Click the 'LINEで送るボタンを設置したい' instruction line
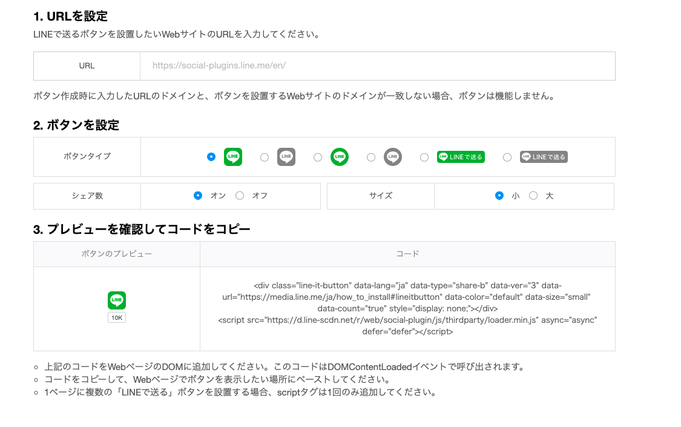The height and width of the screenshot is (427, 681). pyautogui.click(x=177, y=35)
